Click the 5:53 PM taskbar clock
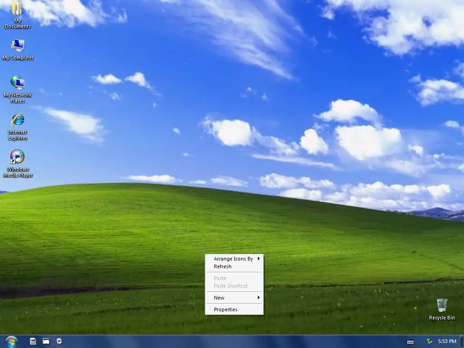 [x=447, y=341]
